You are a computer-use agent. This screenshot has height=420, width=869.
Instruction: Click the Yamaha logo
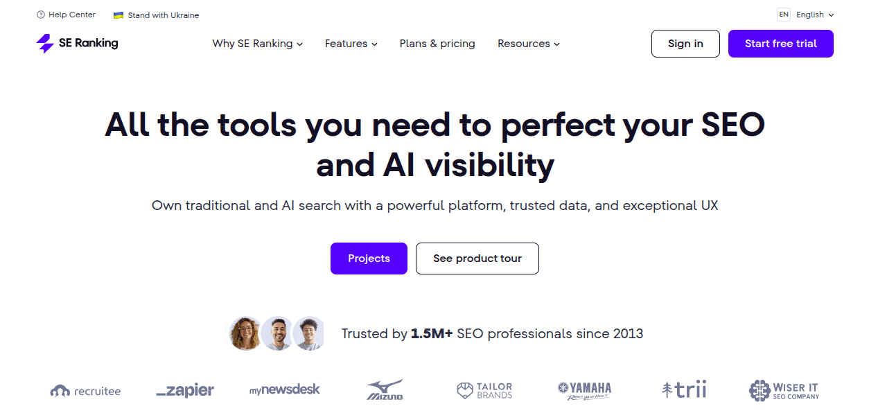point(584,390)
